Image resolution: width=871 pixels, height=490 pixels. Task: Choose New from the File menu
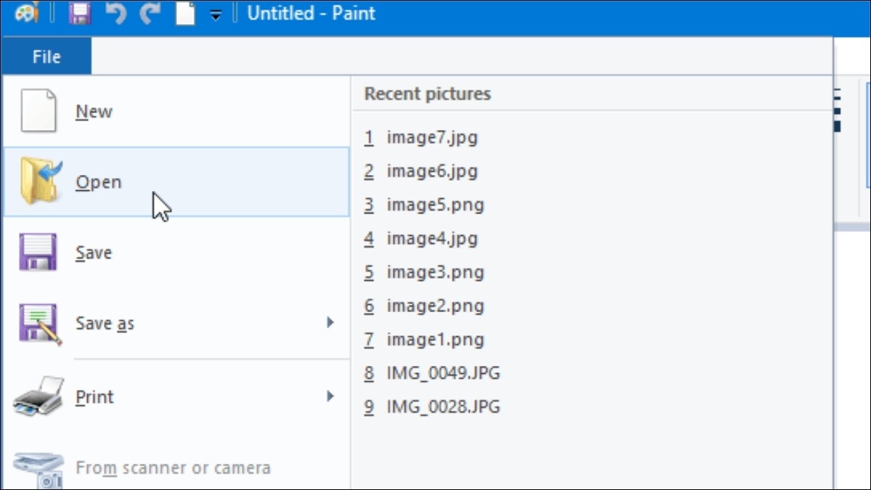pyautogui.click(x=176, y=112)
